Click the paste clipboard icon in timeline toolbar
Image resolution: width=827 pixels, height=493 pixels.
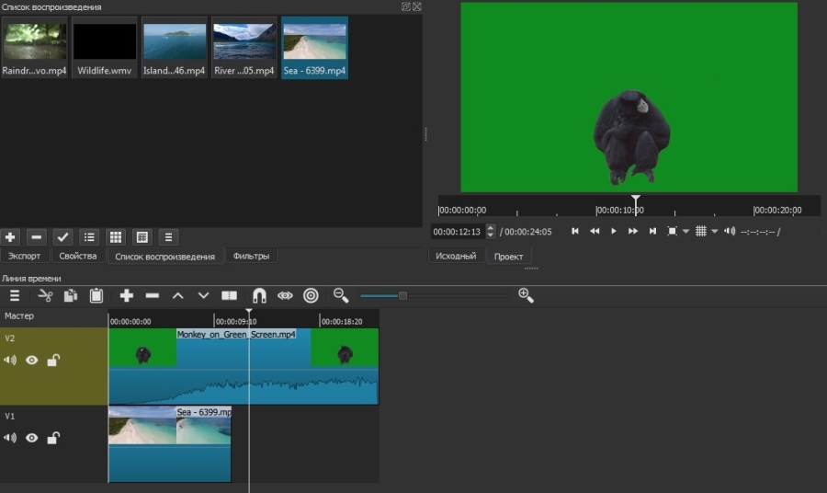coord(96,295)
